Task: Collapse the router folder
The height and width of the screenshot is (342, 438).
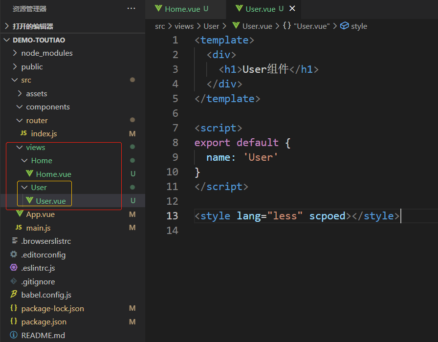Action: [20, 120]
